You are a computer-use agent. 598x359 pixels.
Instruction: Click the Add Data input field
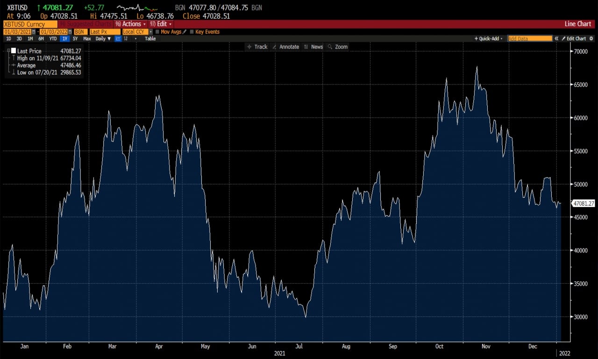pos(529,39)
